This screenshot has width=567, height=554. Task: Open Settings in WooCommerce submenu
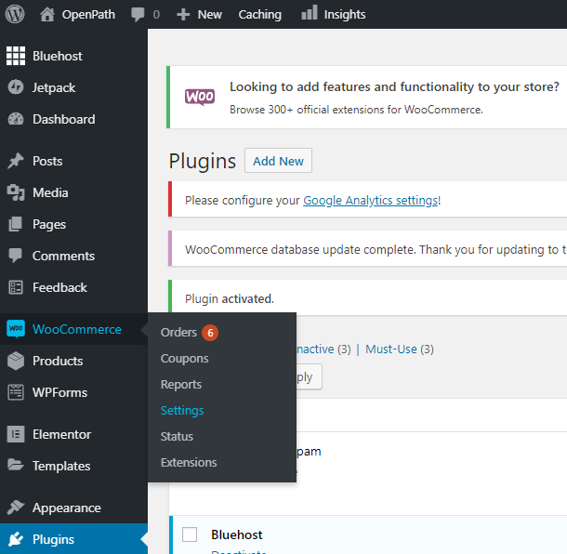point(182,411)
